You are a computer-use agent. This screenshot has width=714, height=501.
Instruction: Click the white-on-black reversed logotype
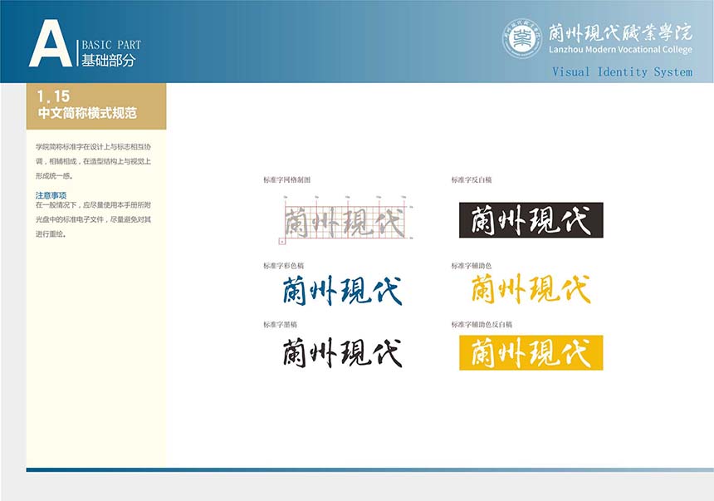pos(531,220)
